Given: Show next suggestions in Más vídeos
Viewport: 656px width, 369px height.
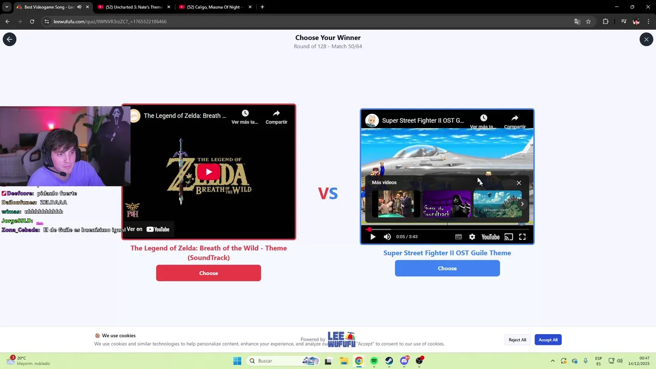Looking at the screenshot, I should tap(522, 204).
